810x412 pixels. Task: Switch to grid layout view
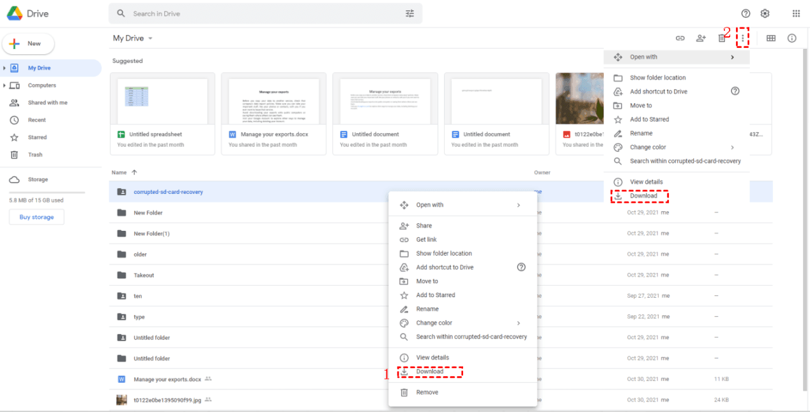pos(771,38)
